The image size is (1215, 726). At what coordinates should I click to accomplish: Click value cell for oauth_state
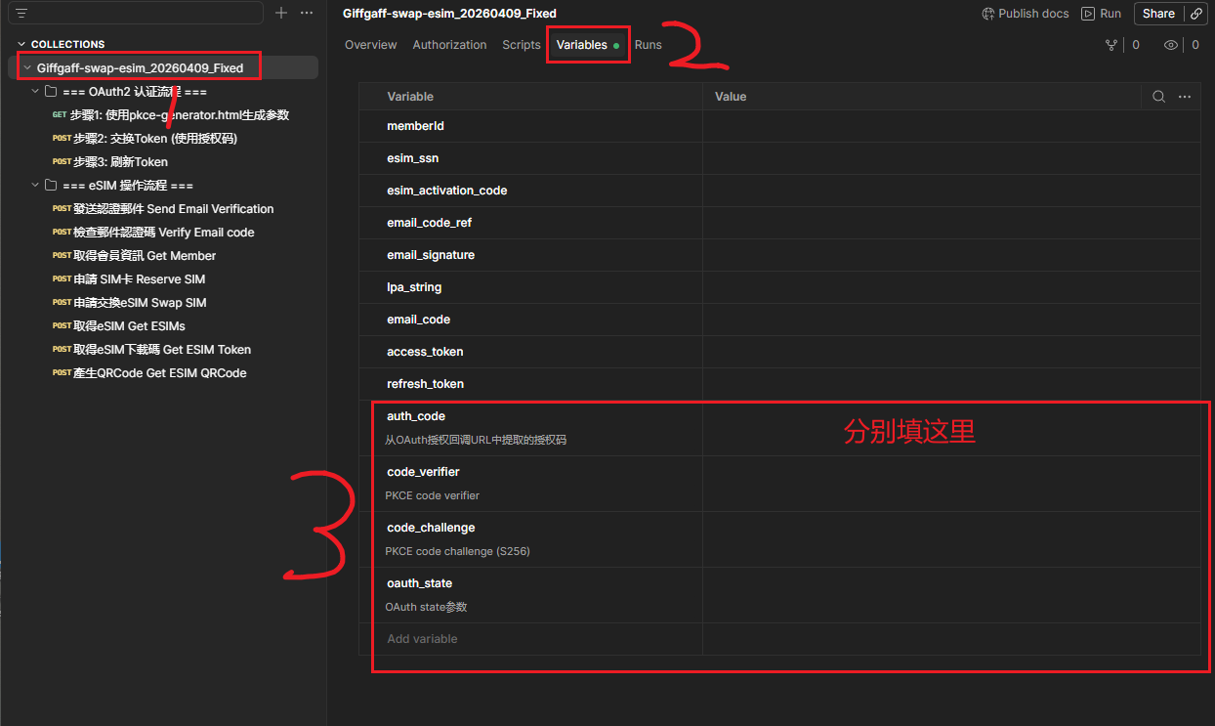pos(951,595)
